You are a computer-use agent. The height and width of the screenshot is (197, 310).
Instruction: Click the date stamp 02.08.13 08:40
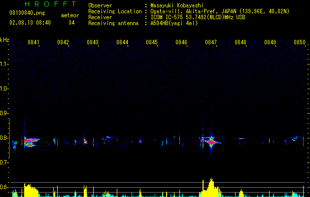[30, 23]
